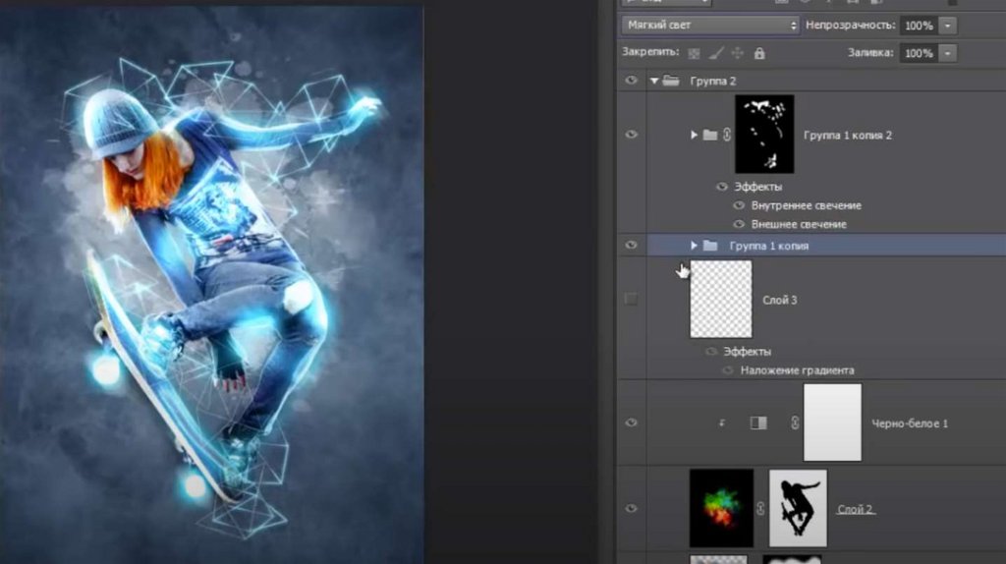The height and width of the screenshot is (564, 1006).
Task: Click the chain link icon on Слой 2
Action: point(760,509)
